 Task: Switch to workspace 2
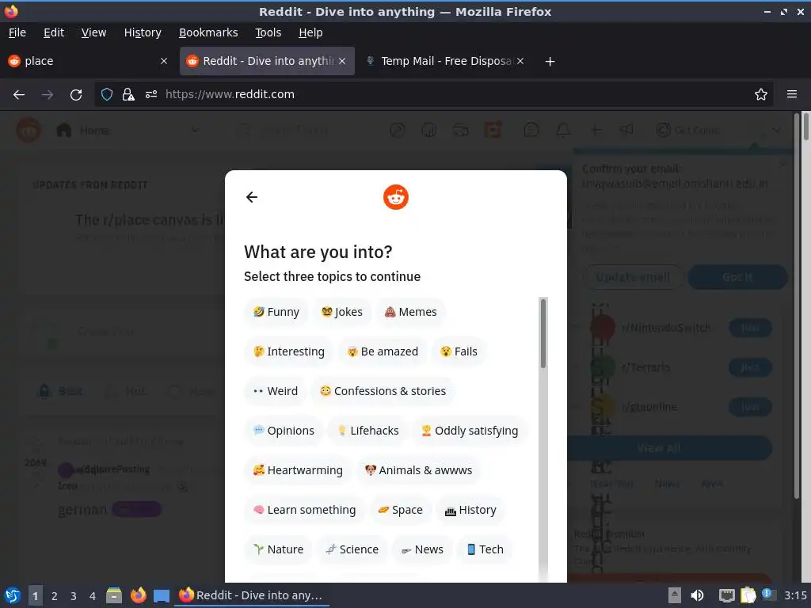tap(55, 596)
